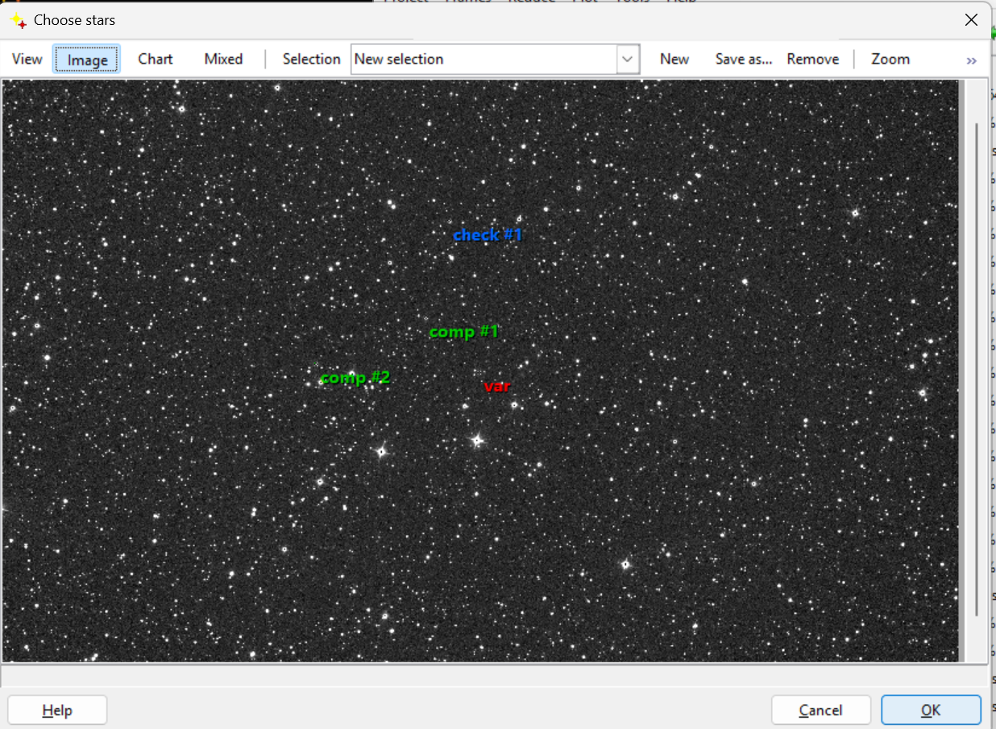This screenshot has width=996, height=729.
Task: Click New to create a selection
Action: point(674,60)
